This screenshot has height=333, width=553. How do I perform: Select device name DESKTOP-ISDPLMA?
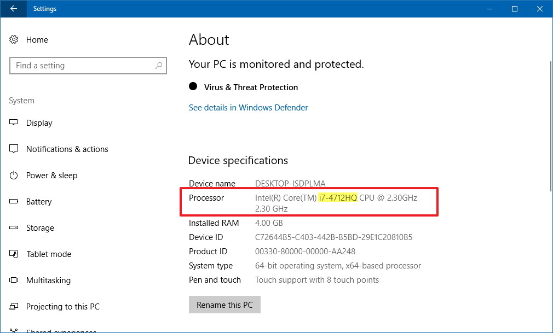(290, 184)
